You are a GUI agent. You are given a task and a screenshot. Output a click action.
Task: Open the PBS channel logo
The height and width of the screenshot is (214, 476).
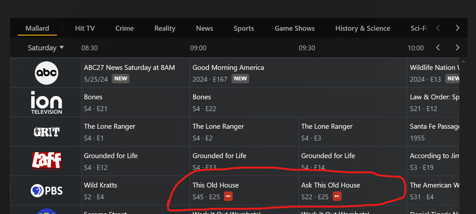pos(46,191)
